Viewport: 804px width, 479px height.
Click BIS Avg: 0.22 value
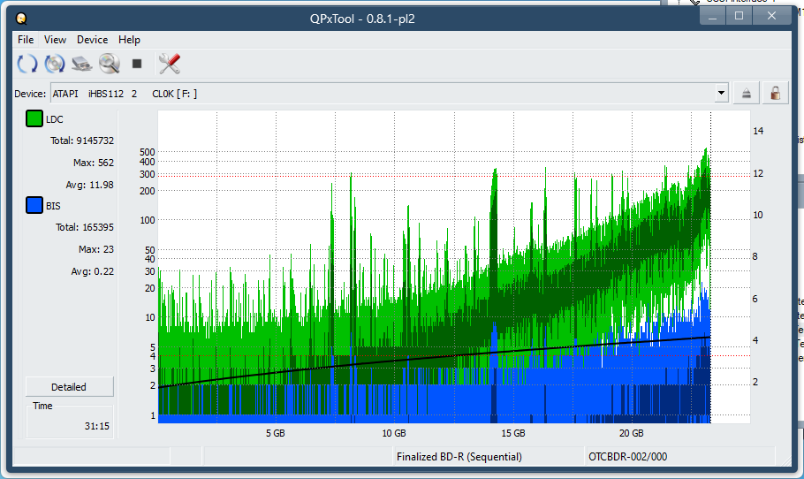[92, 271]
